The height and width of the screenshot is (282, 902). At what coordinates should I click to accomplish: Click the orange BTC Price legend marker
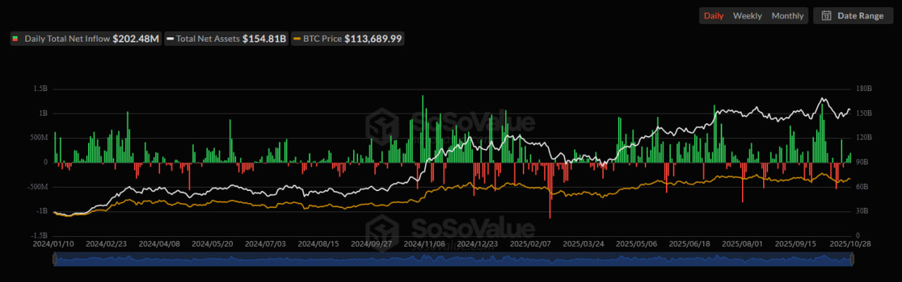click(x=297, y=39)
